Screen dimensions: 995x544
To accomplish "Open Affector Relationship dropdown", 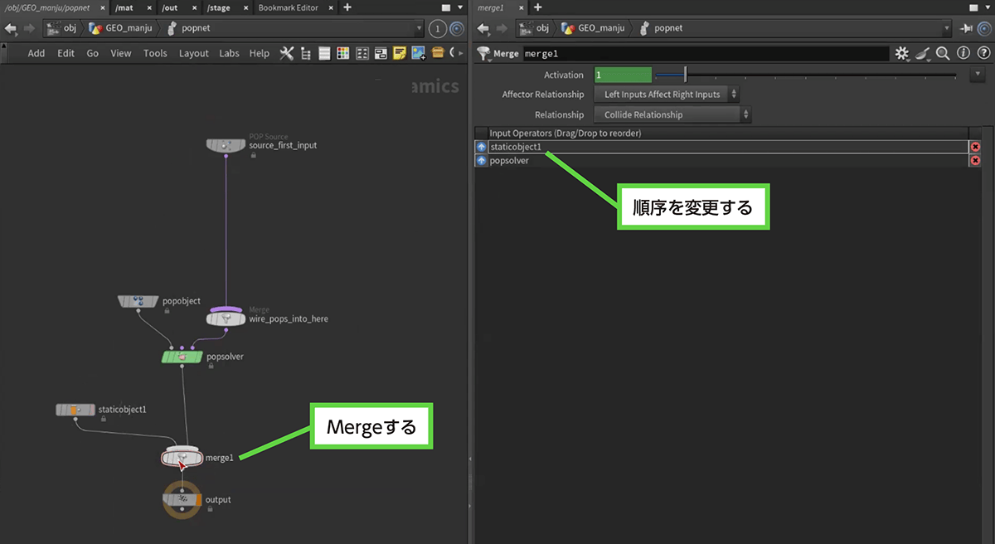I will click(667, 95).
